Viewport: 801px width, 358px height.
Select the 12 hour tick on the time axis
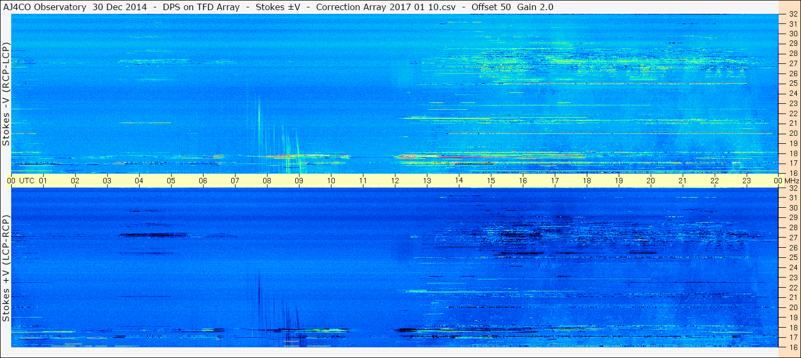pyautogui.click(x=395, y=181)
